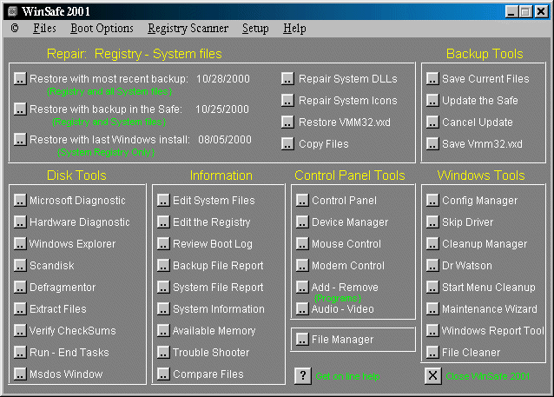Viewport: 554px width, 397px height.
Task: Click the X icon to close WinSafe
Action: [432, 375]
